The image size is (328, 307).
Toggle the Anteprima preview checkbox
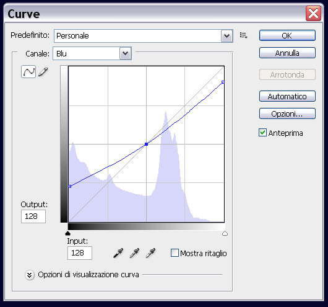tap(262, 133)
